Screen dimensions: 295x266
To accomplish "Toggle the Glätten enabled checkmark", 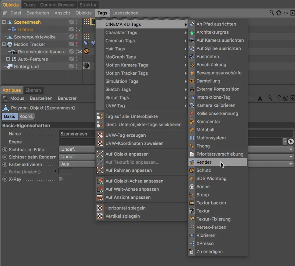I will [x=80, y=30].
